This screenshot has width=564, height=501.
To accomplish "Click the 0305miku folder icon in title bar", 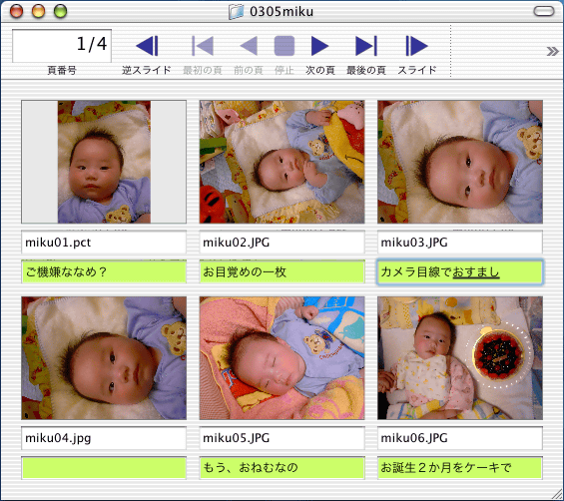I will pyautogui.click(x=236, y=12).
